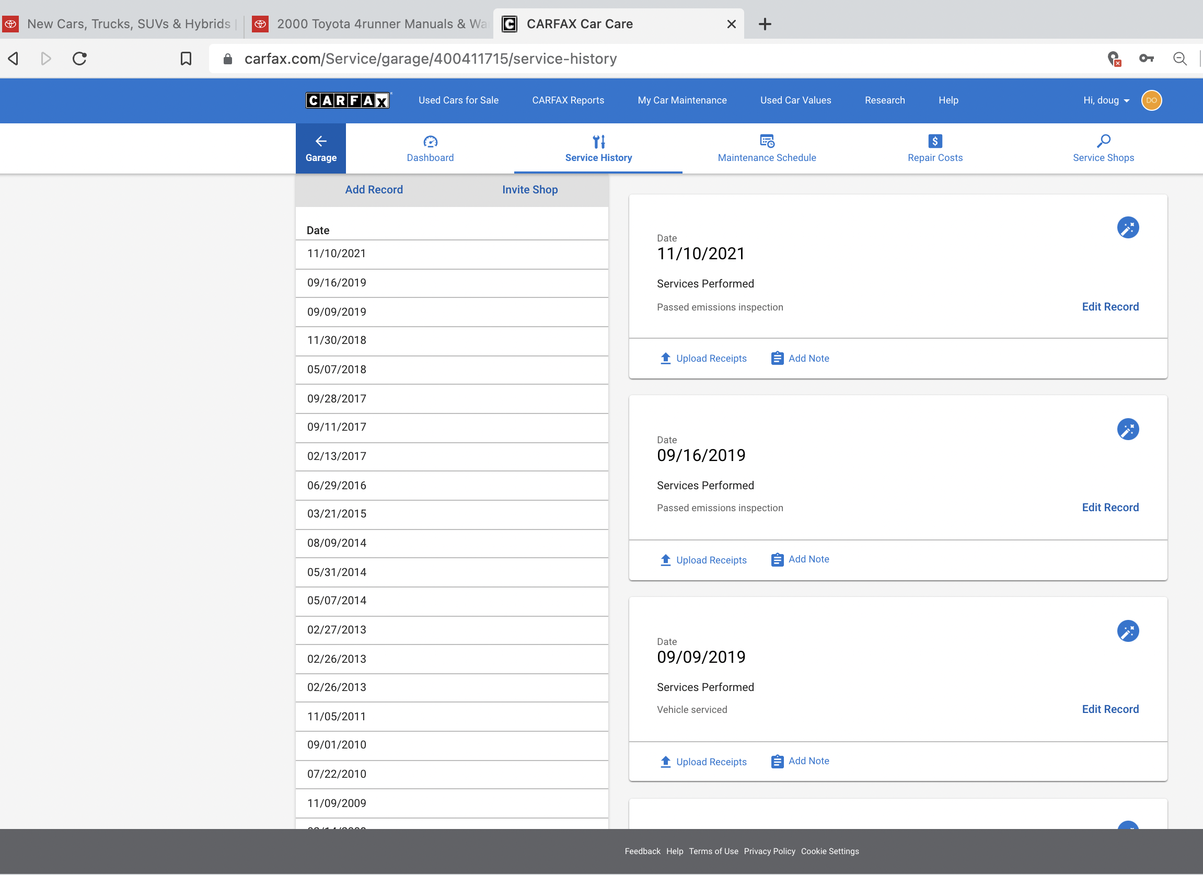Click the magic wand icon for 09/09/2019 record
The image size is (1203, 875).
pyautogui.click(x=1128, y=631)
